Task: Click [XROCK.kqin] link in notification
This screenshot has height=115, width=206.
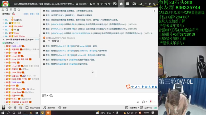Action: pos(57,33)
